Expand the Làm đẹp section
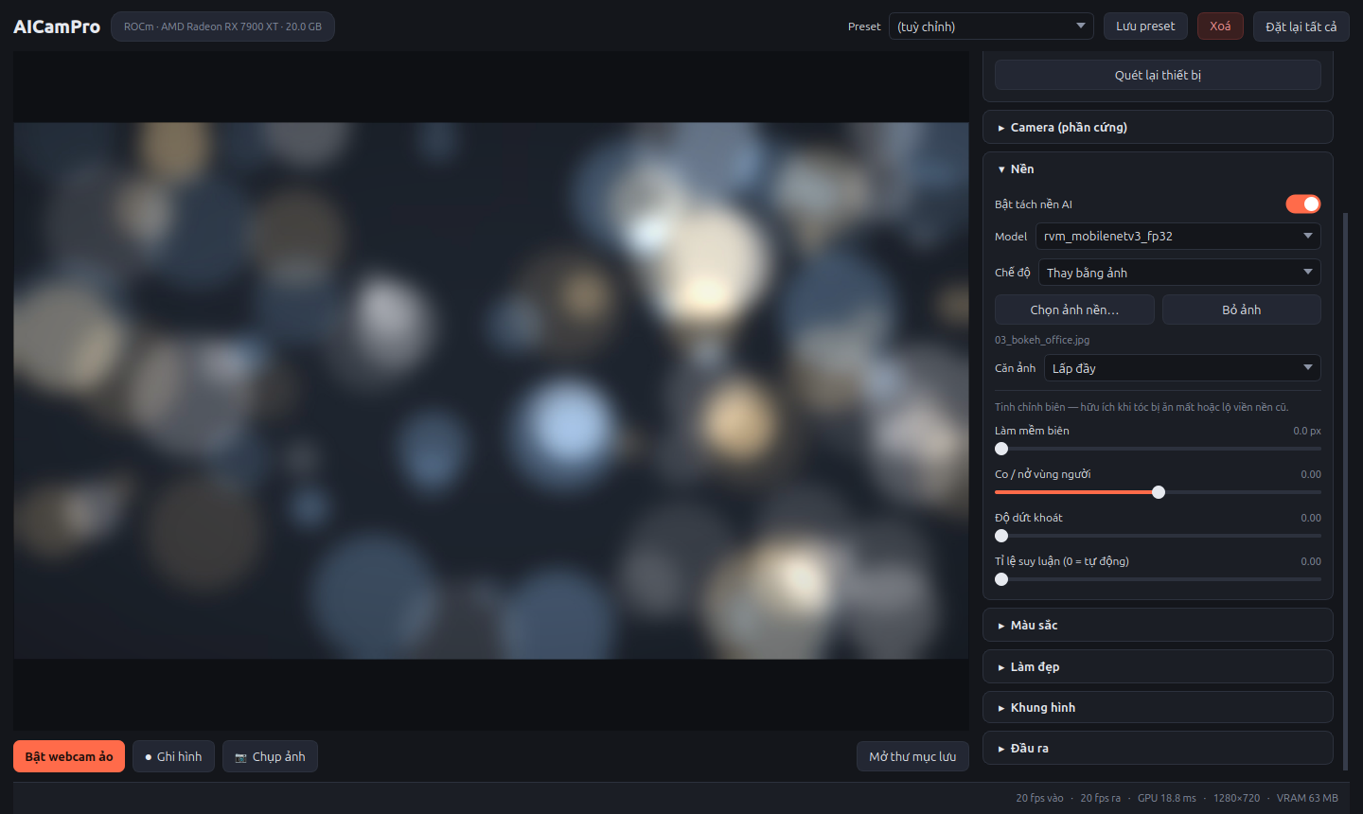1363x814 pixels. (x=1158, y=666)
